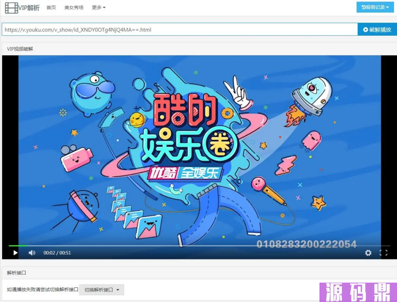Open player settings gear icon
The width and height of the screenshot is (397, 302).
click(368, 253)
